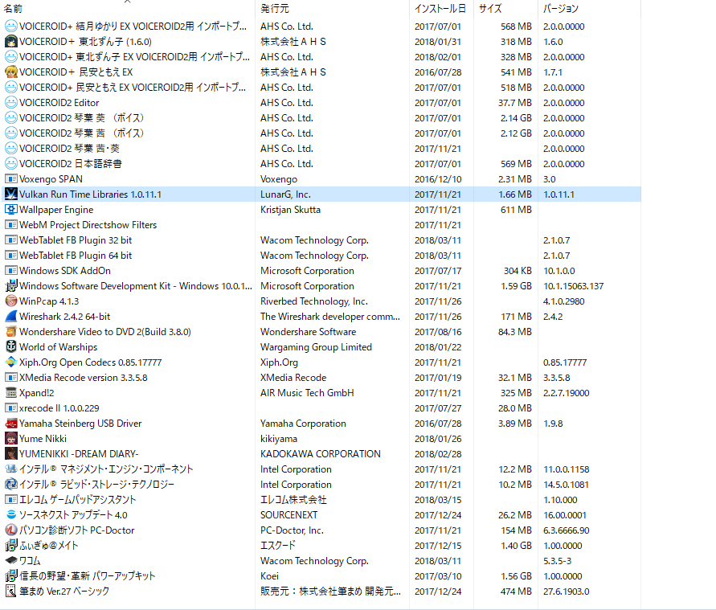This screenshot has height=610, width=716.
Task: Click the Wireshark shark fin icon
Action: [11, 317]
